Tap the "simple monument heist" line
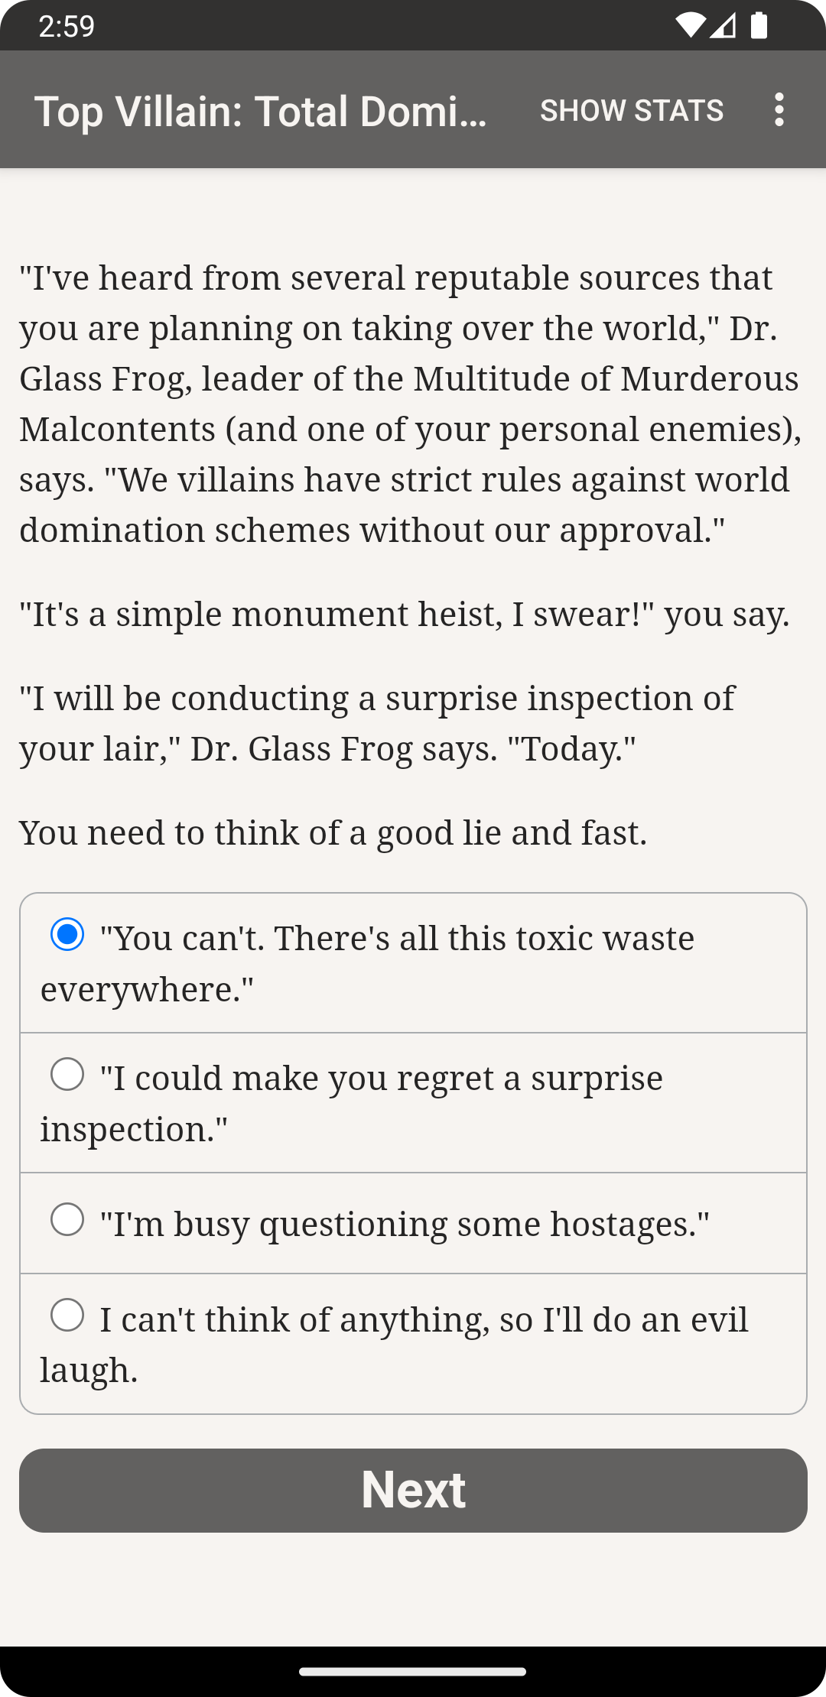Screen dimensions: 826x1697 click(x=405, y=615)
